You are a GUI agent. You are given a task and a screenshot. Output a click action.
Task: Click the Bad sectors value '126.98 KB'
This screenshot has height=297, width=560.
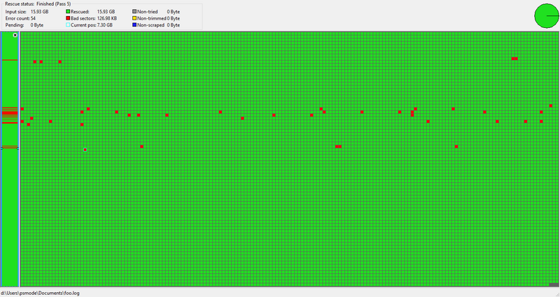point(107,18)
